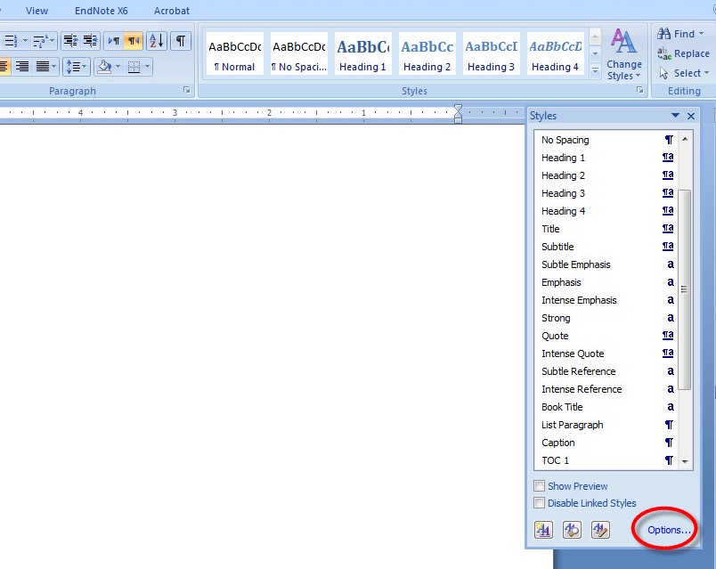This screenshot has width=716, height=569.
Task: Click the Replace button
Action: (x=684, y=53)
